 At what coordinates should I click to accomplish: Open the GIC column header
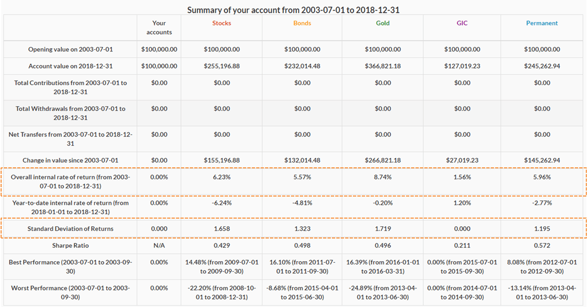(462, 23)
